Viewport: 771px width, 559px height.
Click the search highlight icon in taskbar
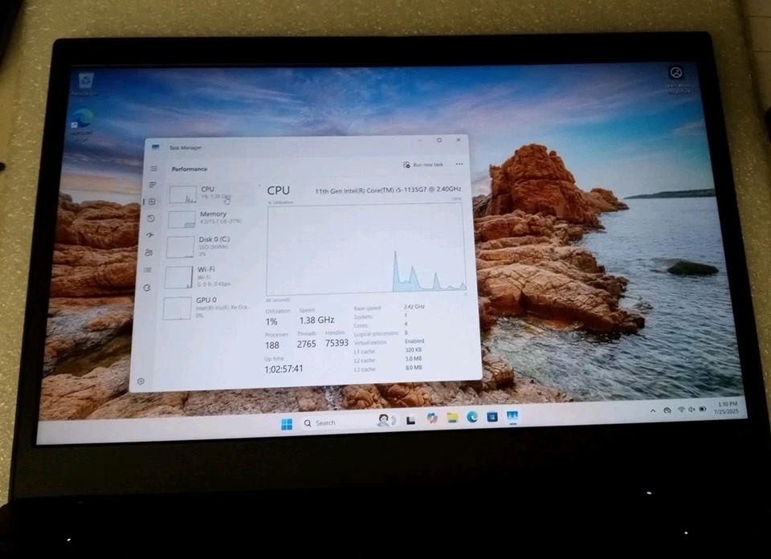(x=386, y=420)
